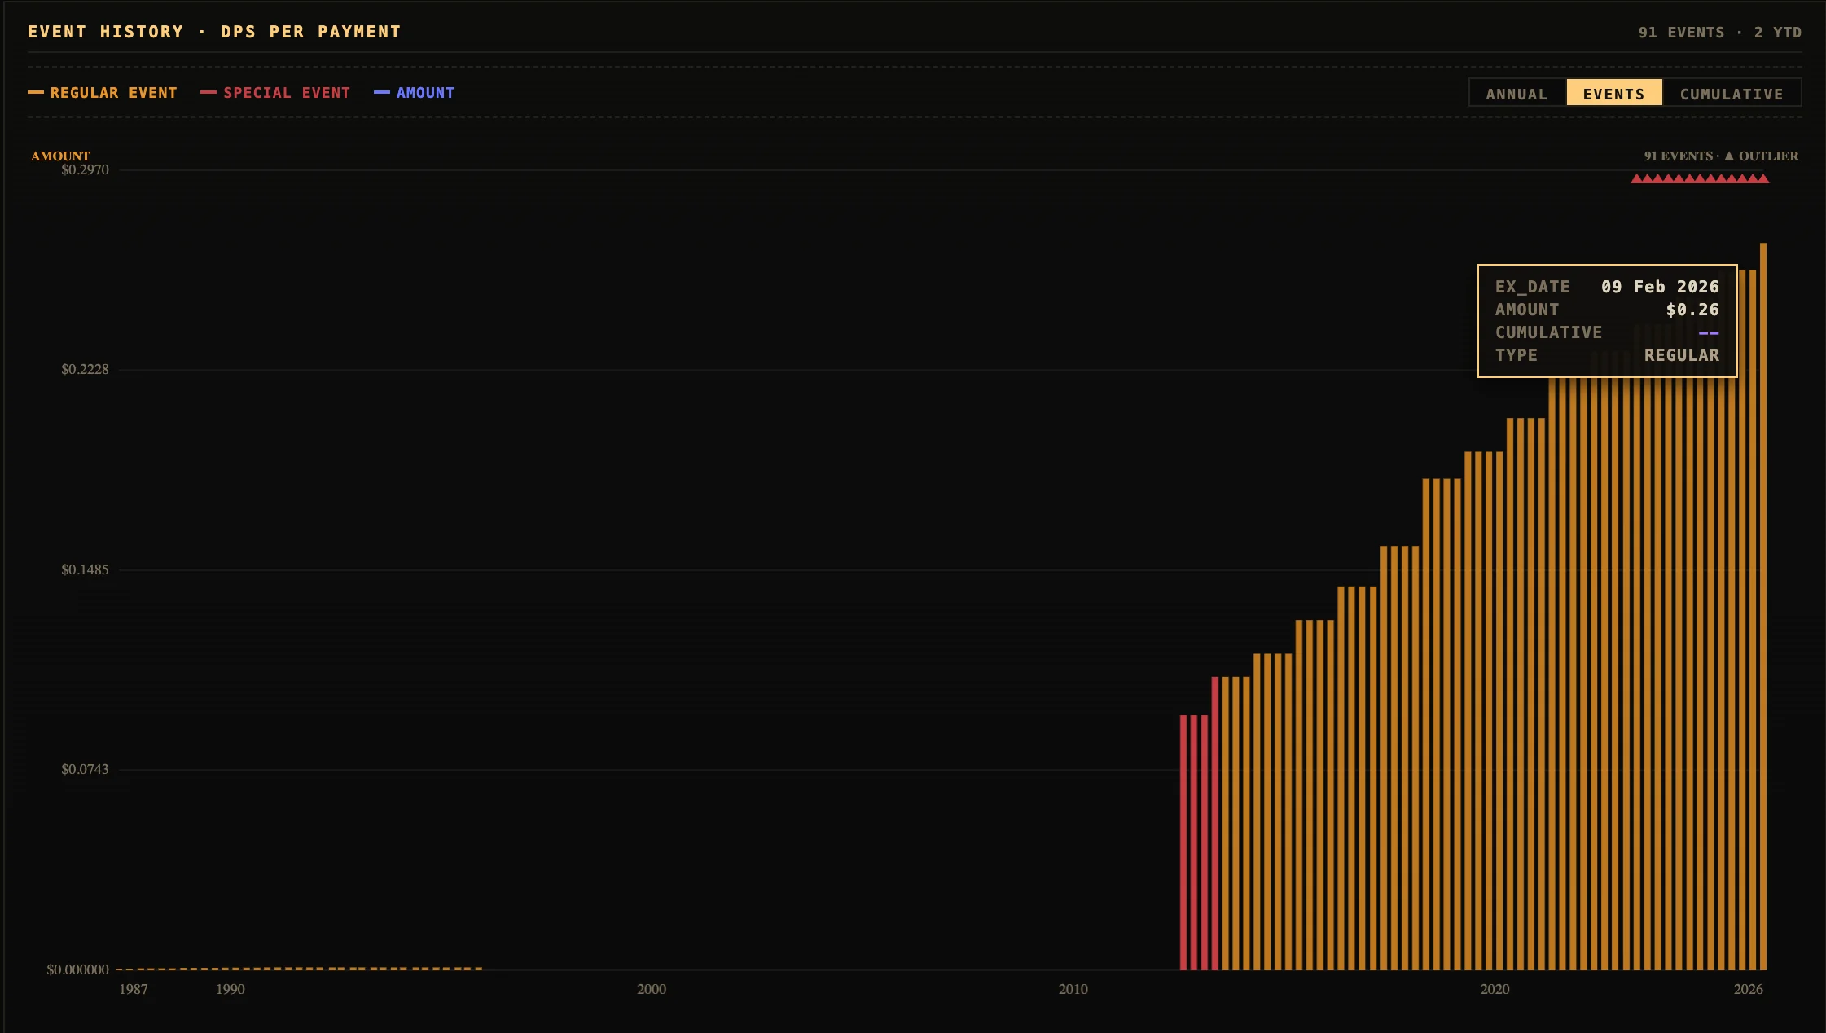This screenshot has height=1033, width=1826.
Task: Click the 2010 x-axis label
Action: (x=1073, y=989)
